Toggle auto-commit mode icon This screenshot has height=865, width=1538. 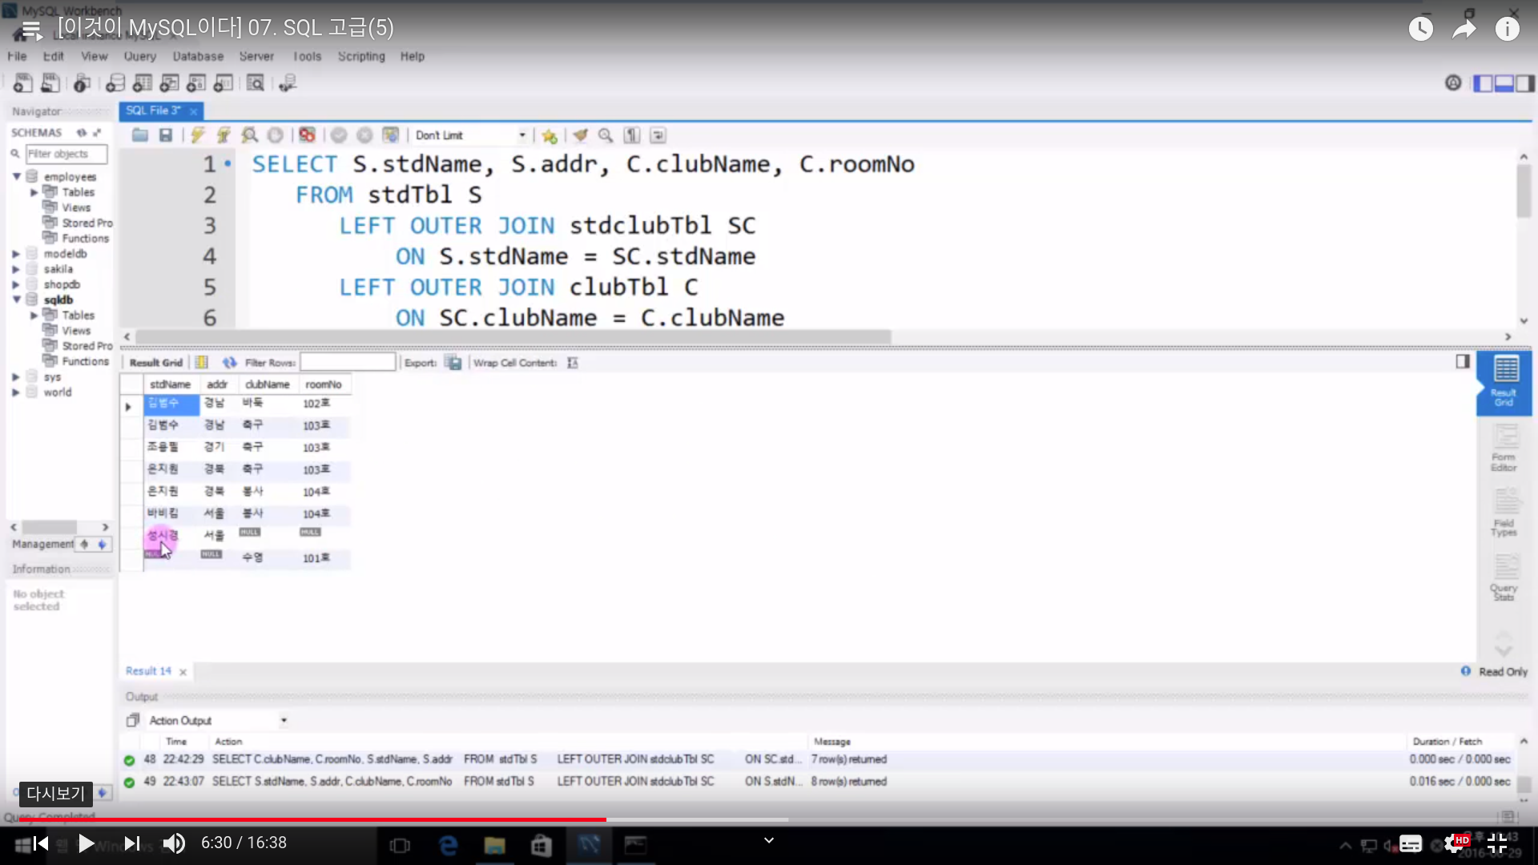tap(390, 135)
